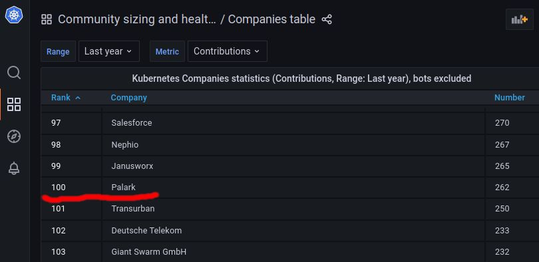Click the Kubernetes logo home icon
Screen dimensions: 539x262
point(14,15)
